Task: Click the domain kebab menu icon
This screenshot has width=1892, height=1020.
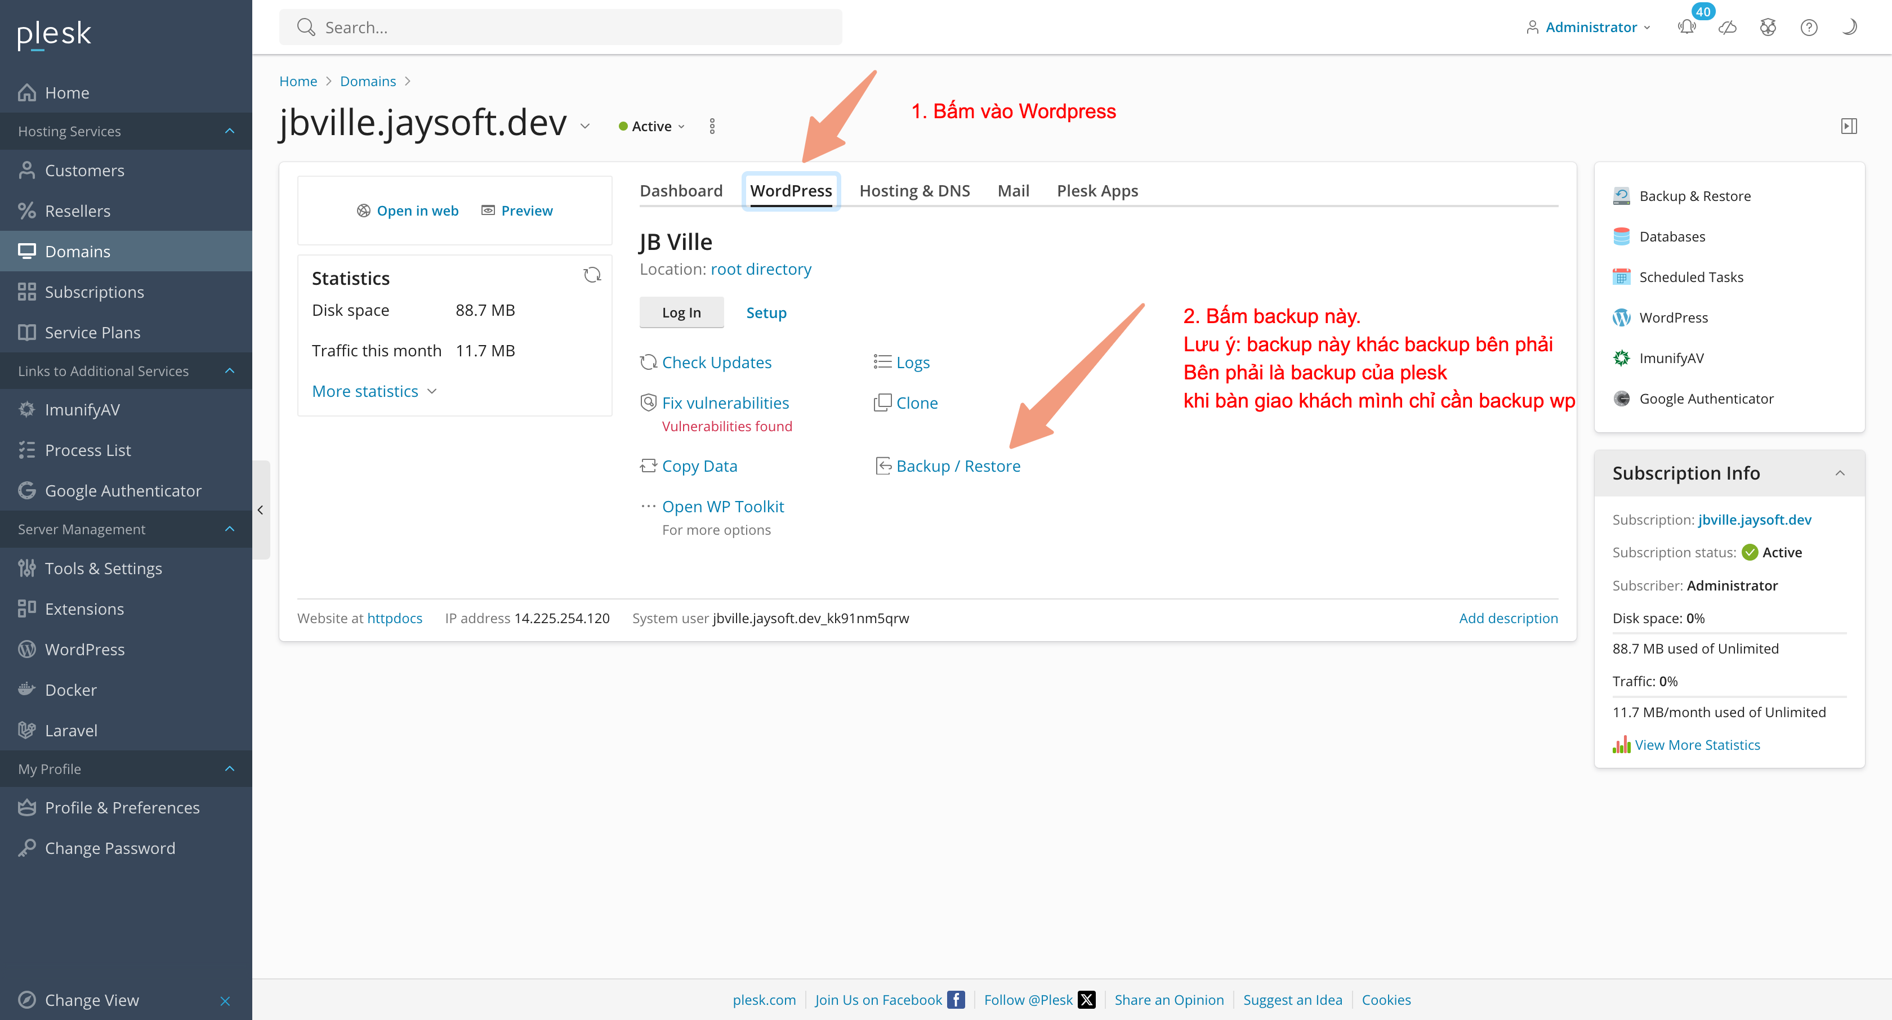Action: pyautogui.click(x=712, y=126)
